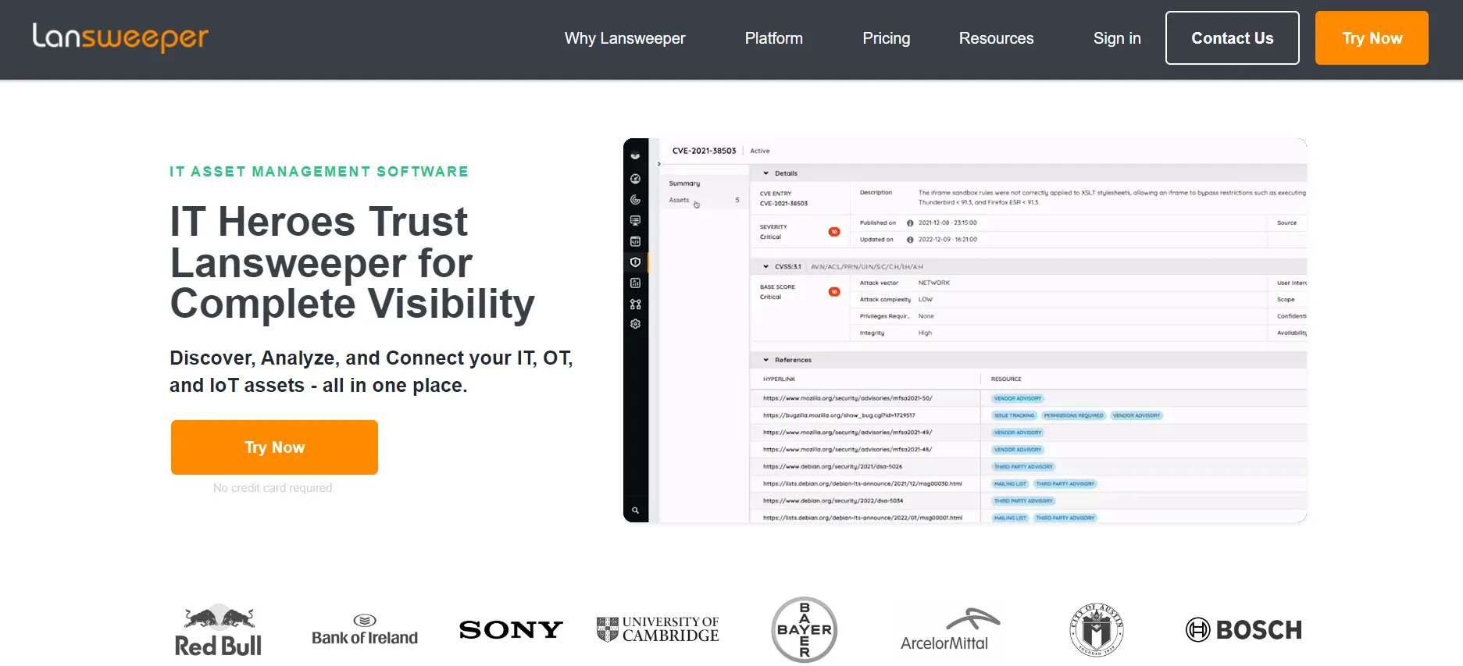Go to Pricing page
1463x666 pixels.
[887, 38]
